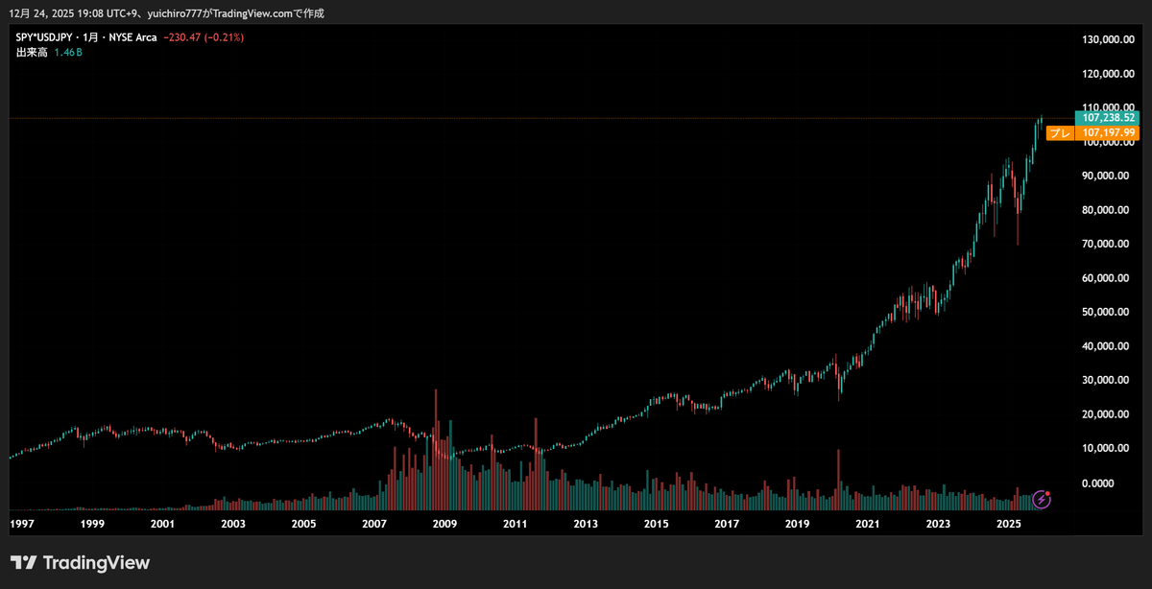Click the red change value -230.47 (-0.21%)
This screenshot has height=589, width=1152.
tap(203, 36)
